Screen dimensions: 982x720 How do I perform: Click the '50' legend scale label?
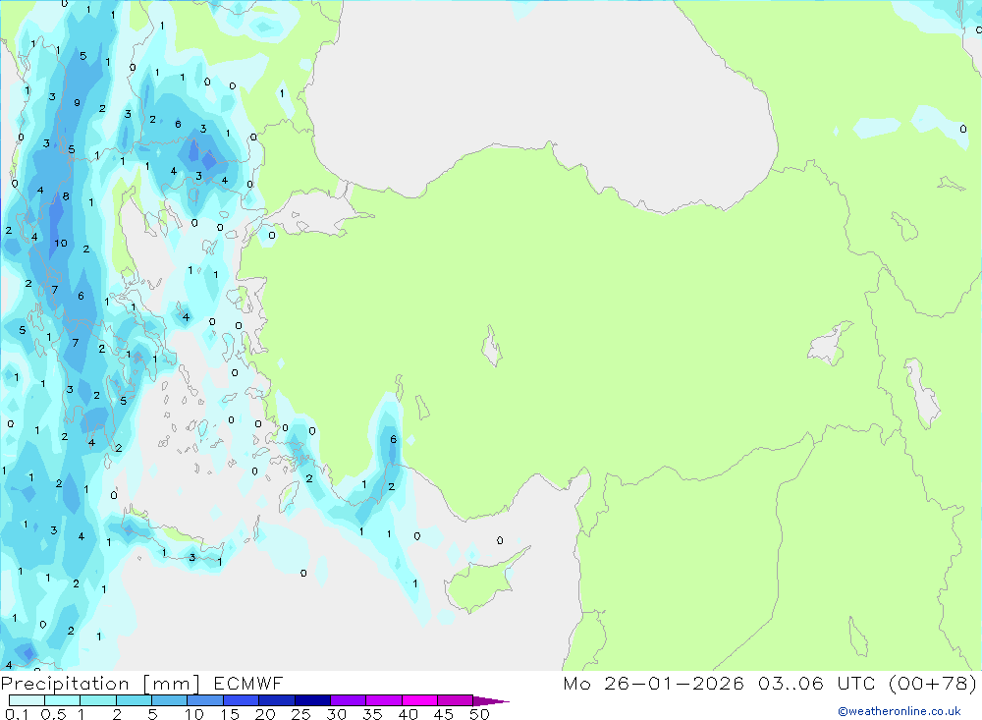[x=479, y=714]
